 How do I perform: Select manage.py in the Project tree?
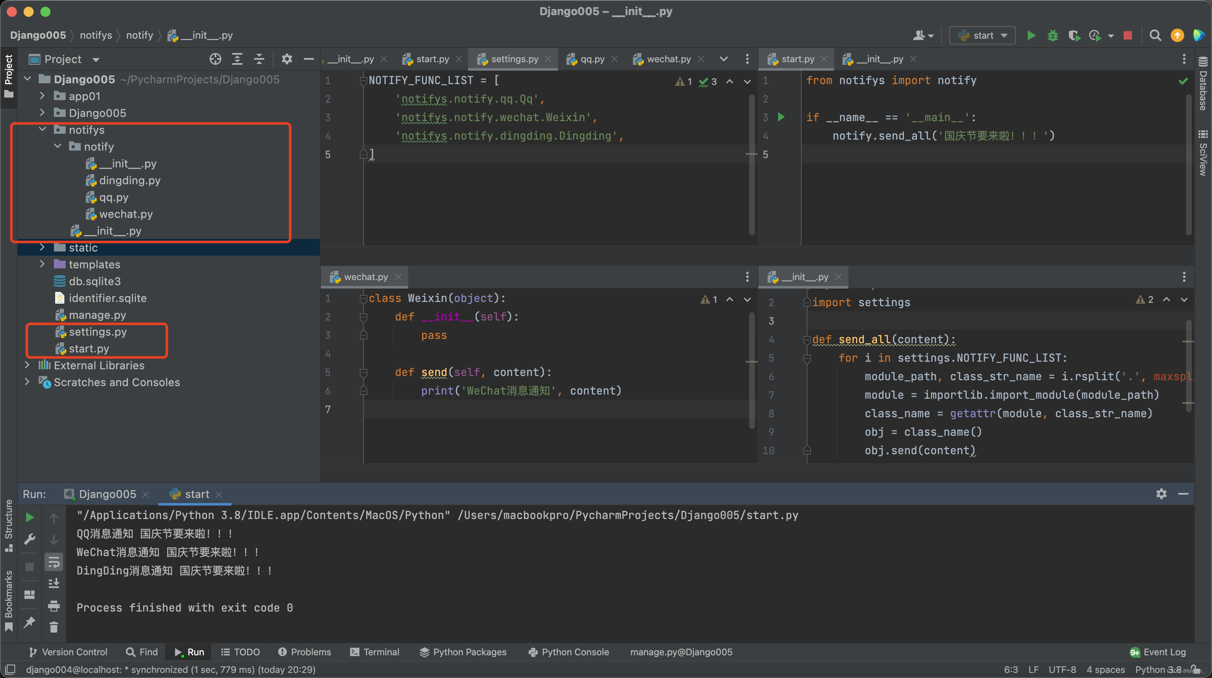[x=97, y=315]
